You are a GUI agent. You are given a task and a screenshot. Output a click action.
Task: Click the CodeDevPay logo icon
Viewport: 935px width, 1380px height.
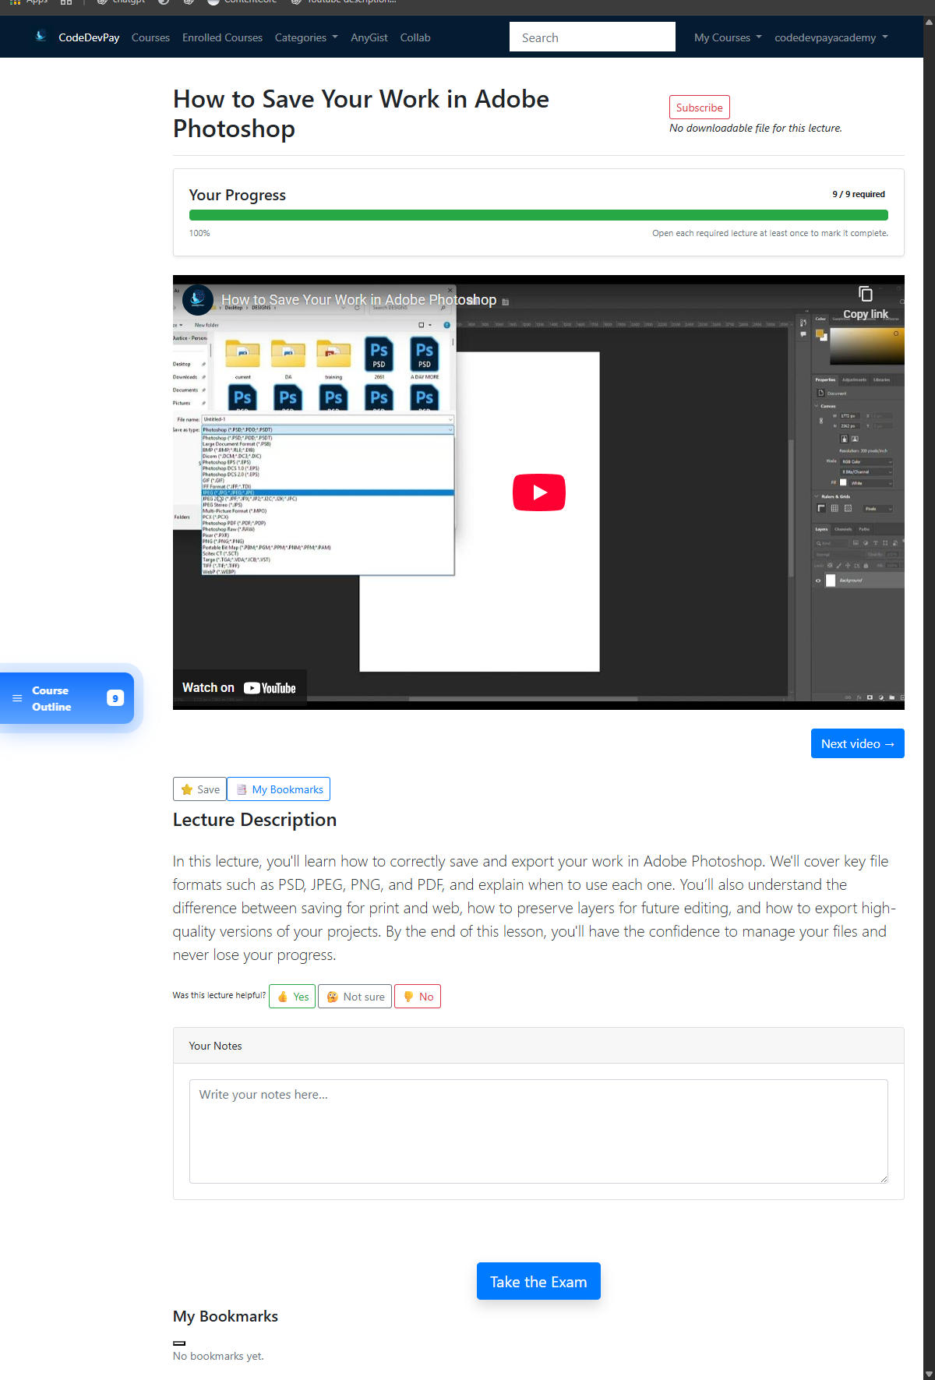(x=41, y=36)
